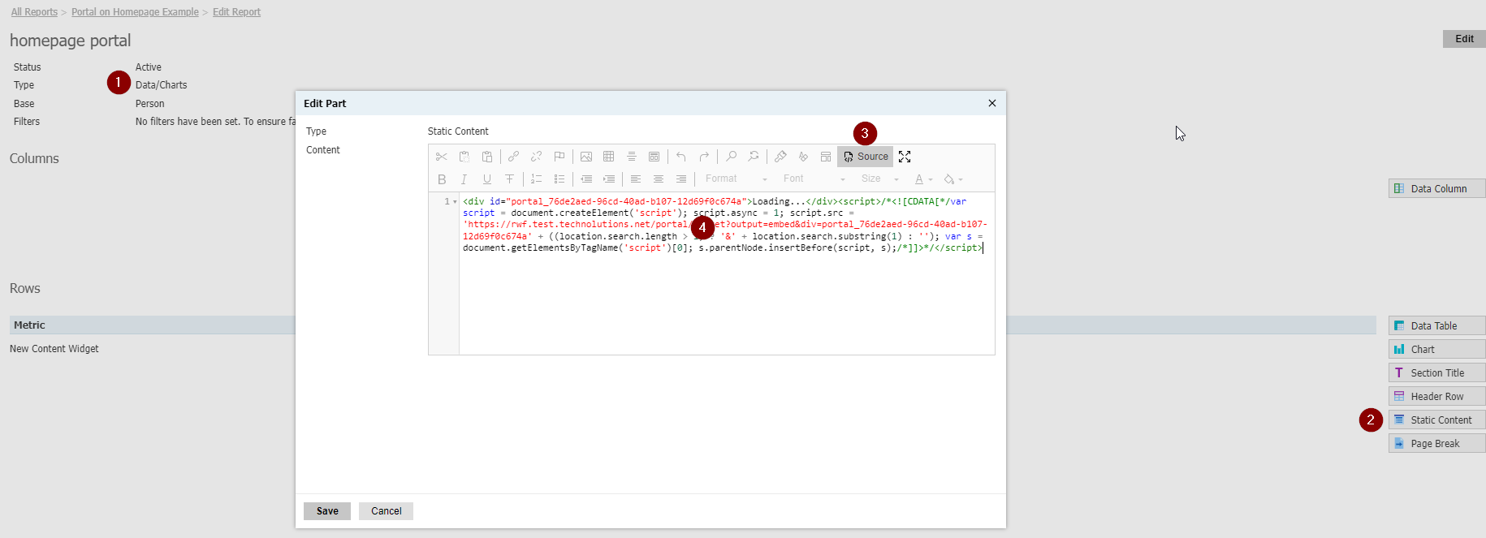Image resolution: width=1486 pixels, height=538 pixels.
Task: Add a Static Content row
Action: coord(1437,420)
